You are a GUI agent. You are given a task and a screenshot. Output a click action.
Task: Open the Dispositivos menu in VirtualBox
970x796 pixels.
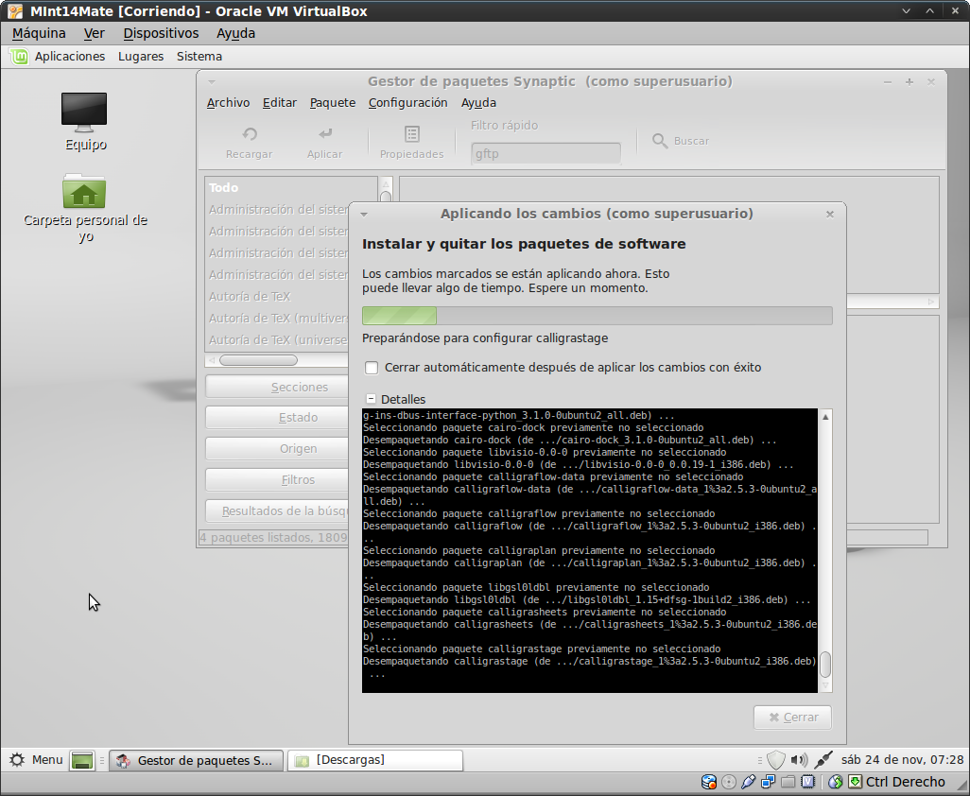tap(161, 33)
